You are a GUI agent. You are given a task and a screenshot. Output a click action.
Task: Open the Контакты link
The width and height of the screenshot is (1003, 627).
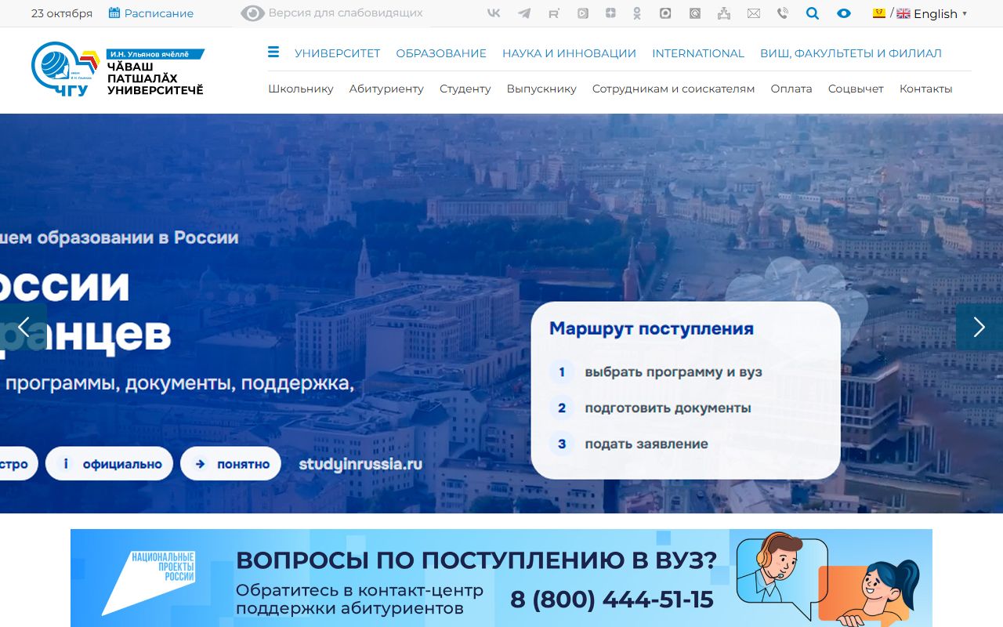tap(926, 89)
